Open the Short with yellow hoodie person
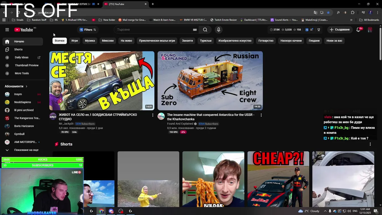 point(148,179)
